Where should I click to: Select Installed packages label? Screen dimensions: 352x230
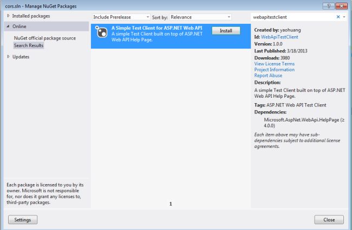pos(31,16)
